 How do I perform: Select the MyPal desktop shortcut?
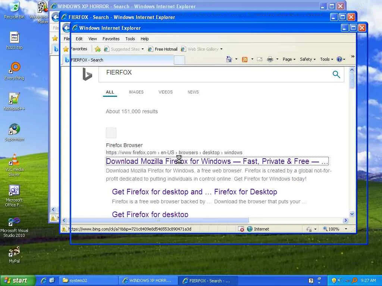point(15,255)
